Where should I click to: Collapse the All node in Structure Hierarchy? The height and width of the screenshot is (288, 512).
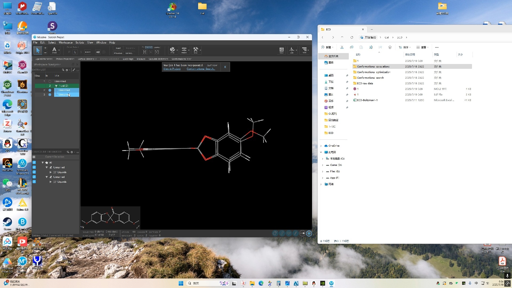[43, 162]
